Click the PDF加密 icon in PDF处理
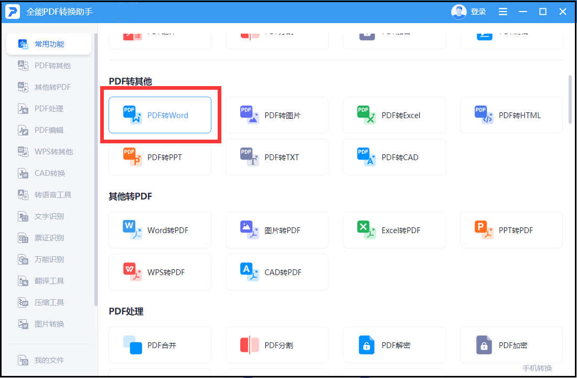577x378 pixels. (484, 345)
